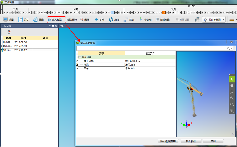Click the 动画设置 animation settings button
The width and height of the screenshot is (237, 147).
coord(182,20)
